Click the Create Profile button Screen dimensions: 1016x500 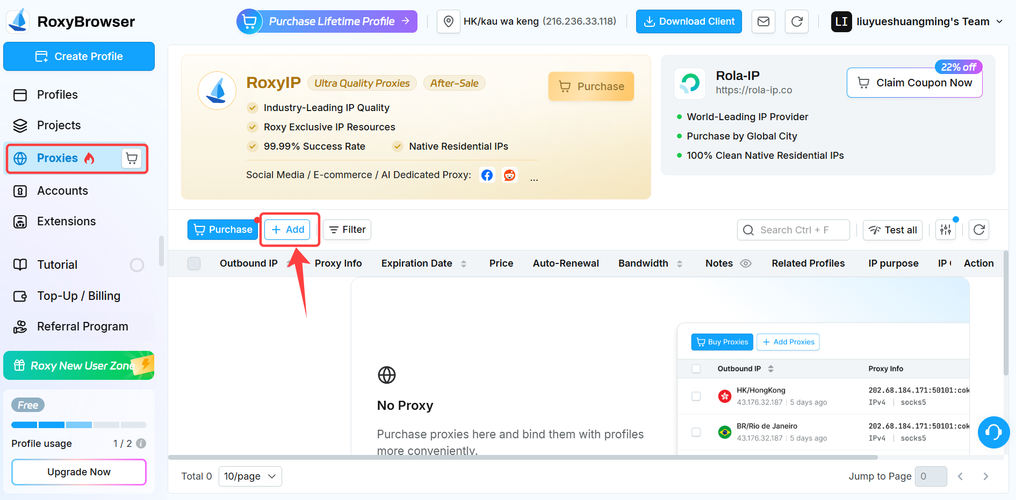click(79, 56)
